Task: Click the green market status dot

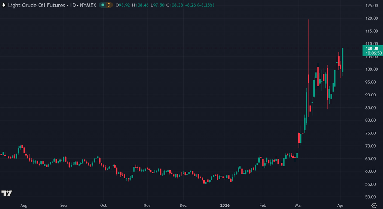Action: pos(103,5)
